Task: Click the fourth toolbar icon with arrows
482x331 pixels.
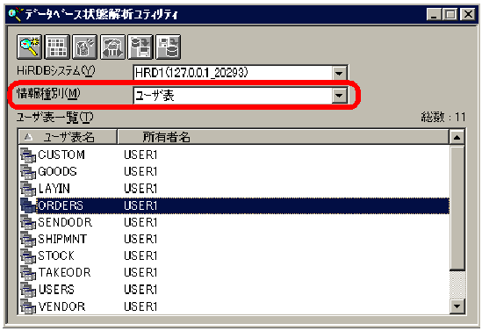Action: point(112,47)
